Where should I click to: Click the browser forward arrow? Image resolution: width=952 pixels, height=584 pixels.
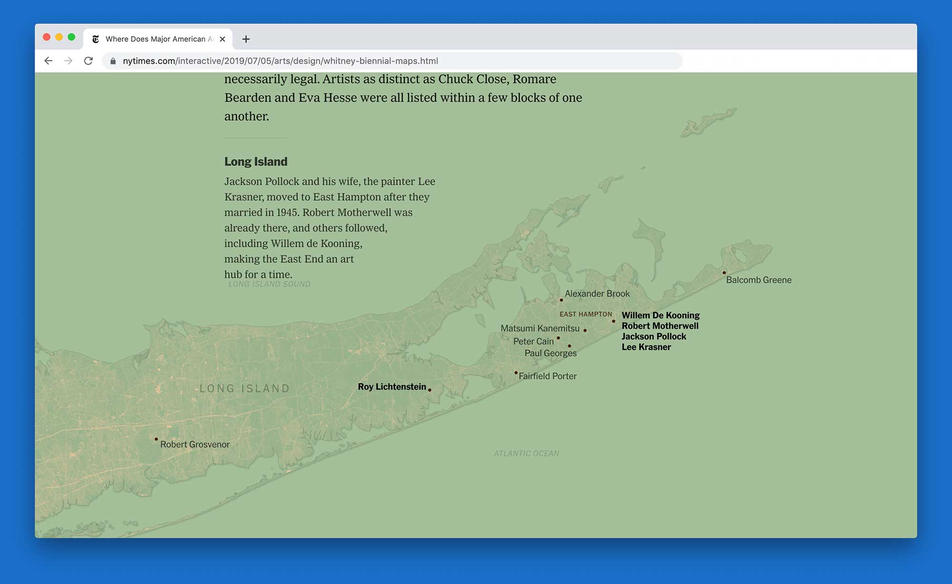69,61
